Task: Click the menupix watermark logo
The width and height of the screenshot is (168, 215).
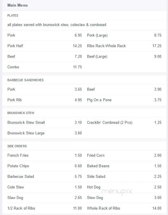Action: [x=117, y=192]
